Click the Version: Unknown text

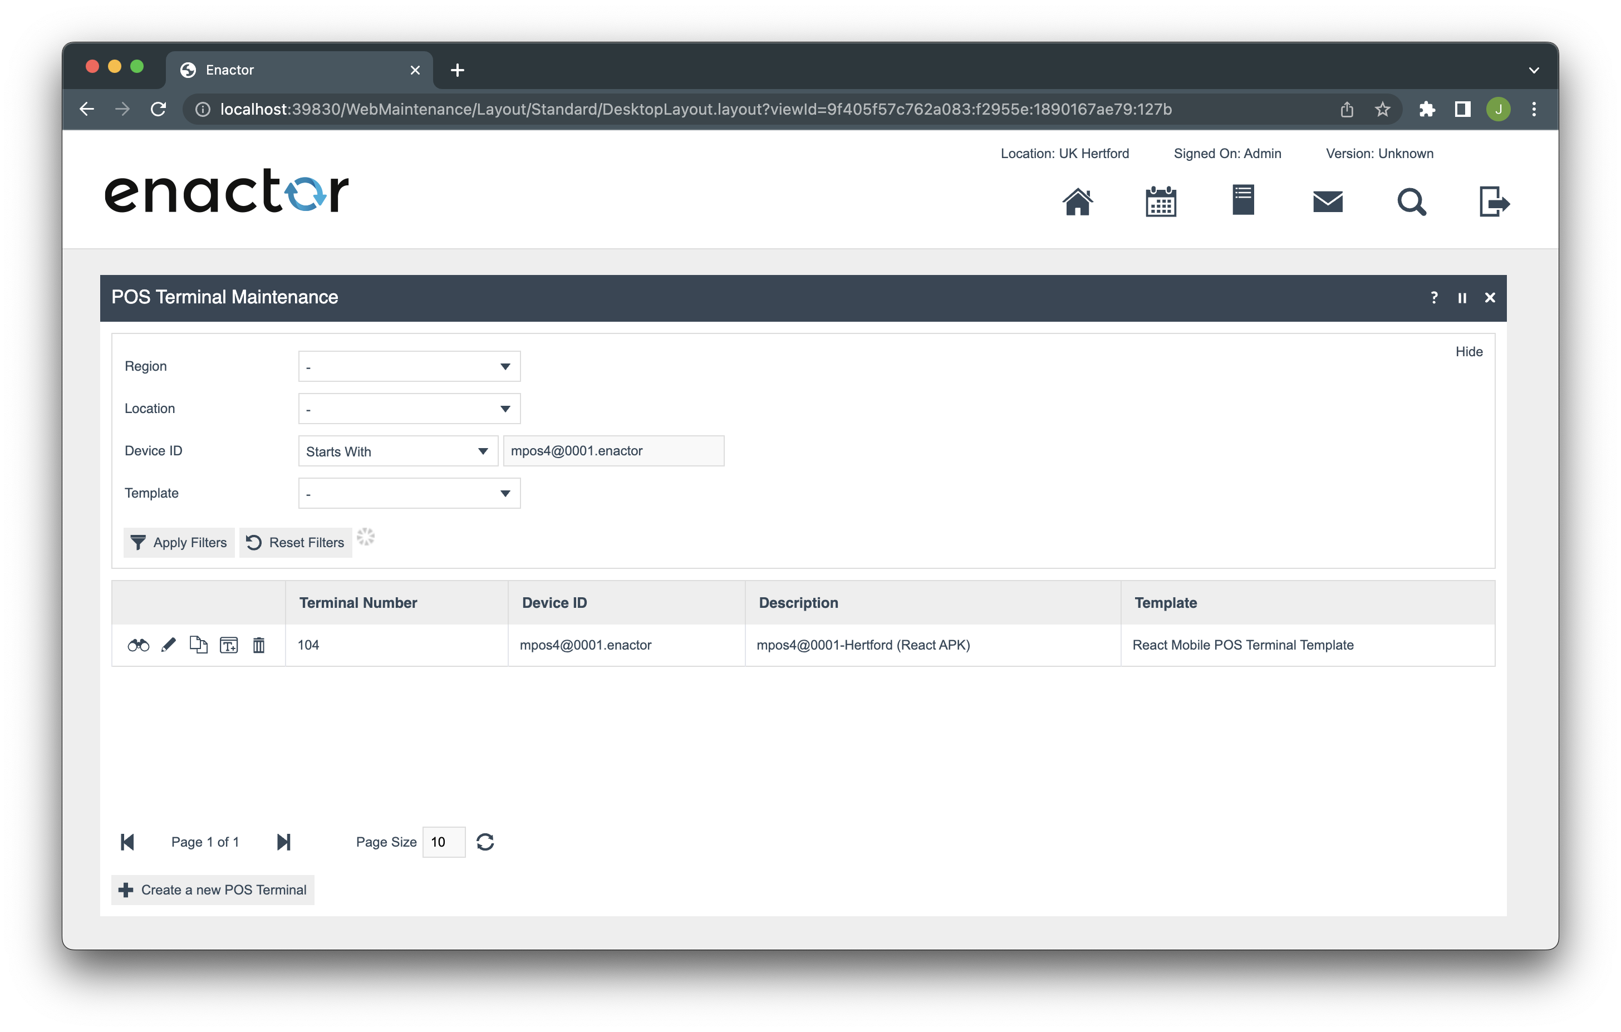(x=1379, y=154)
